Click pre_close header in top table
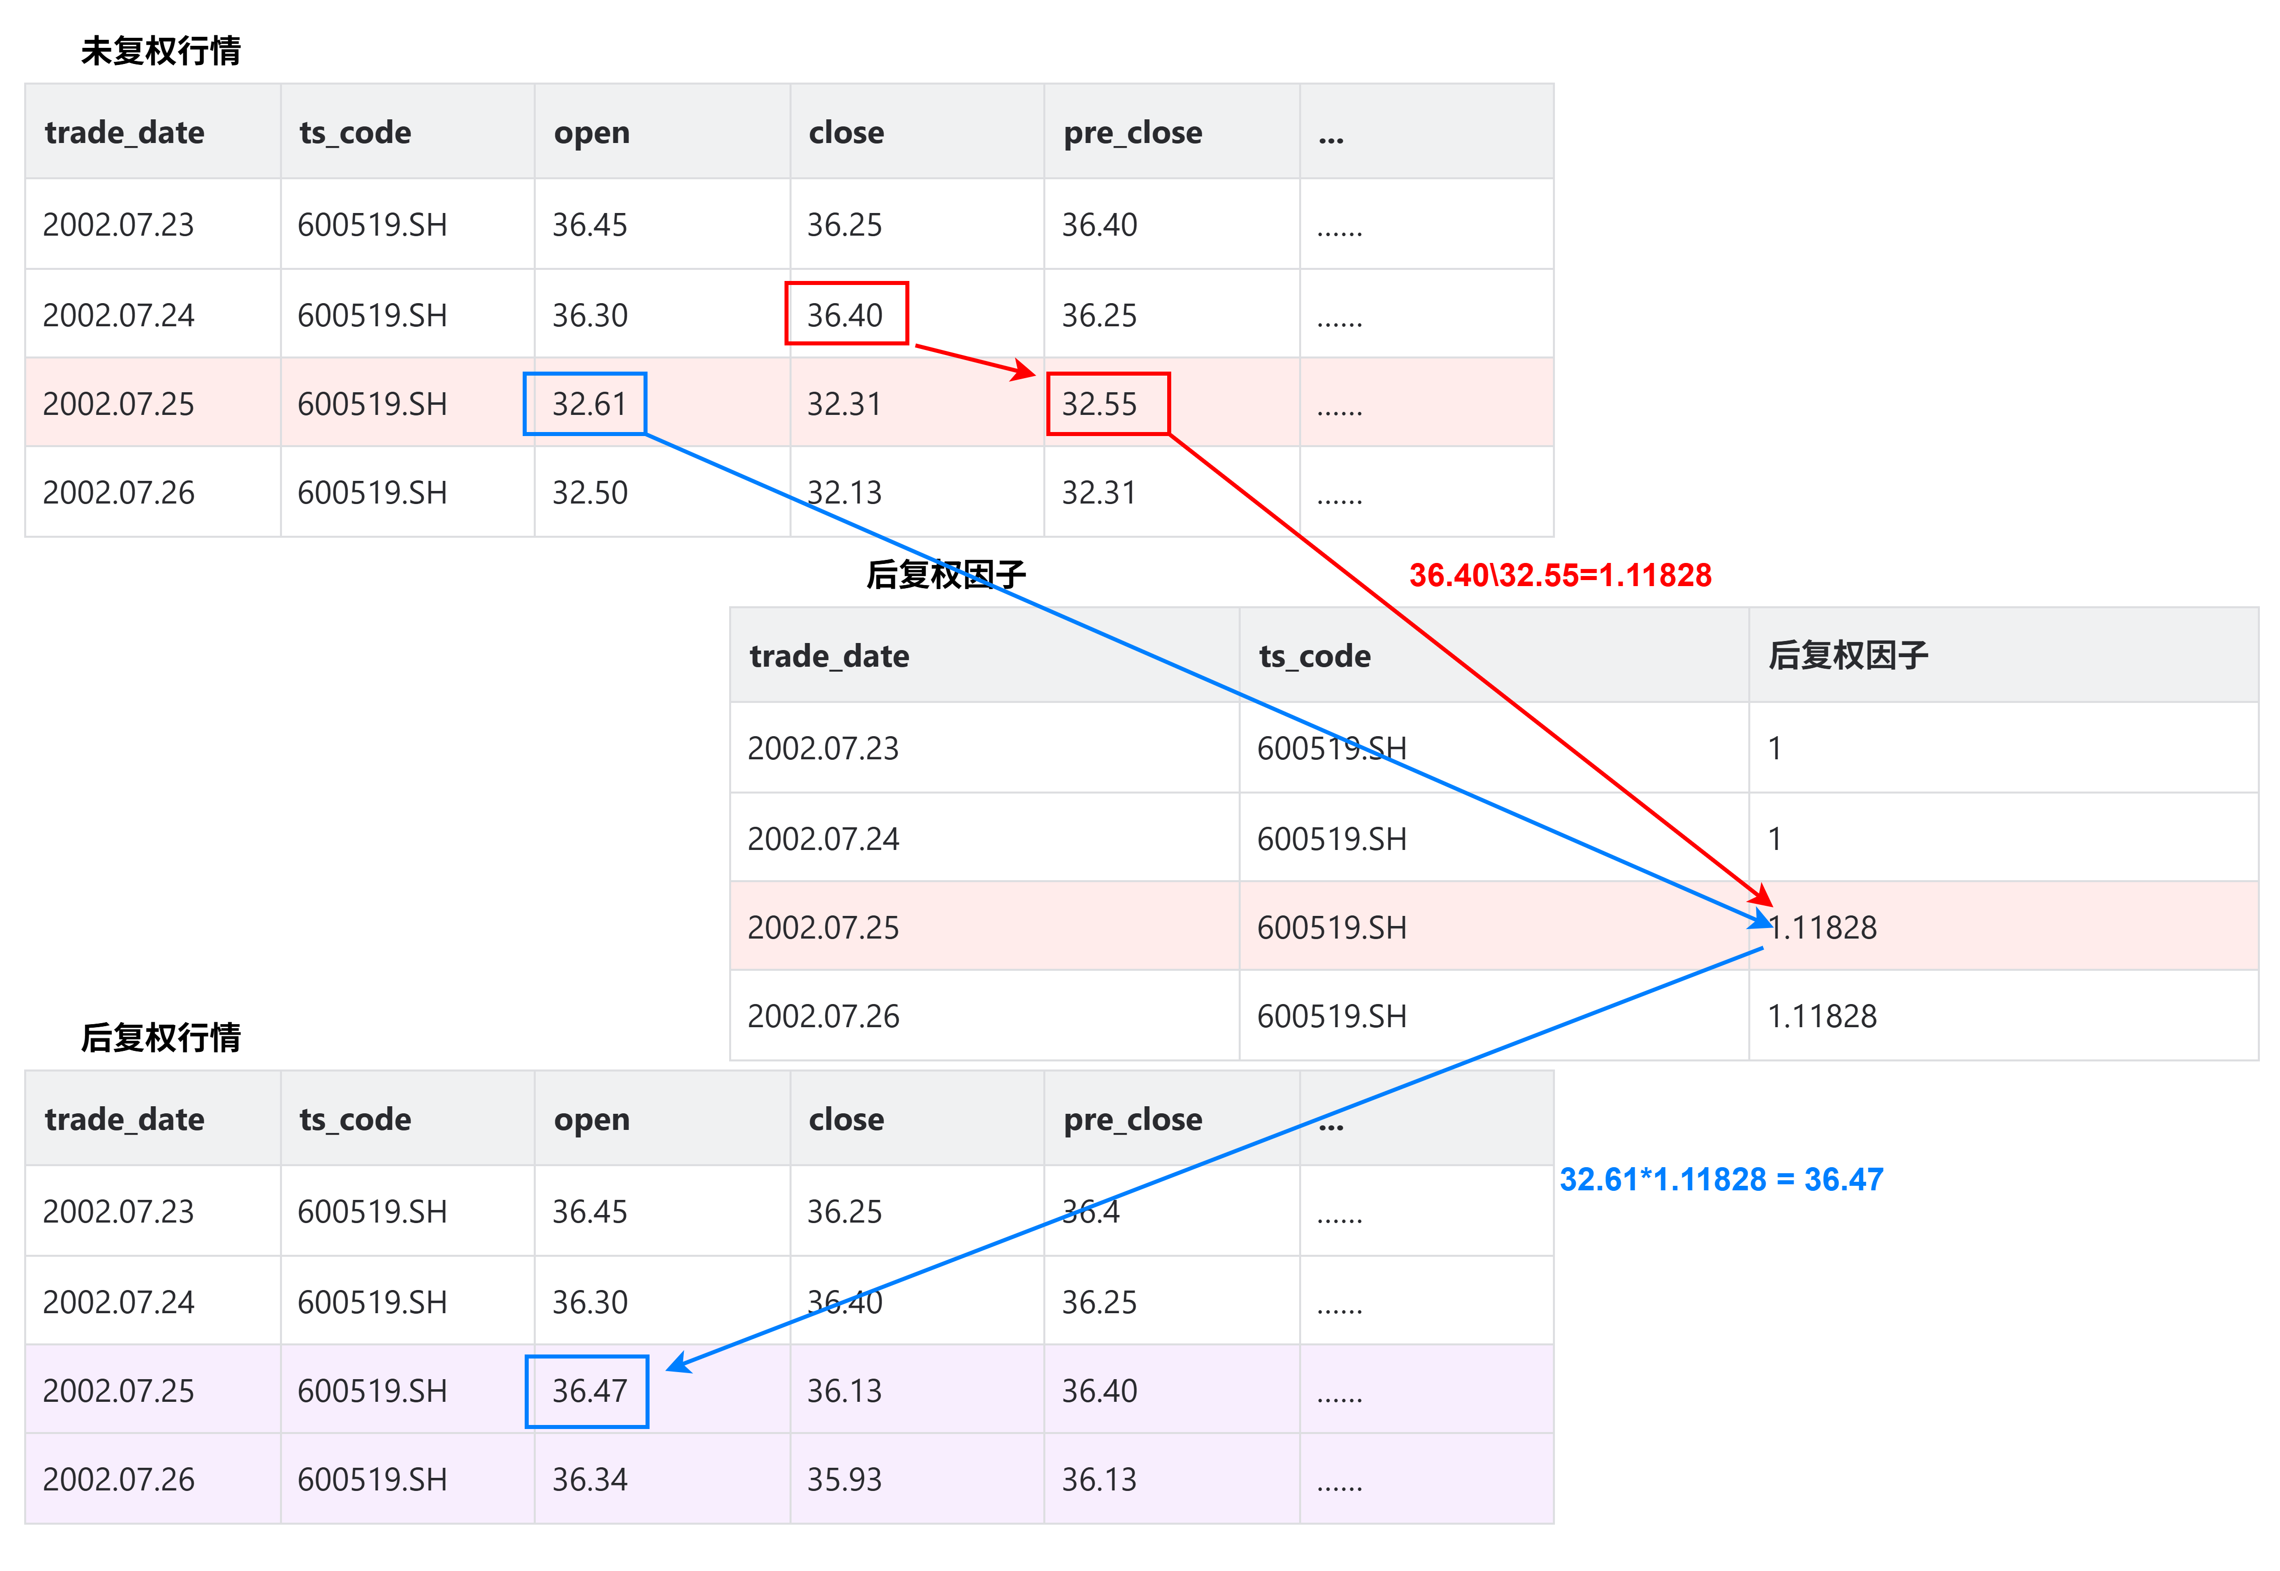Image resolution: width=2280 pixels, height=1571 pixels. pyautogui.click(x=1132, y=133)
